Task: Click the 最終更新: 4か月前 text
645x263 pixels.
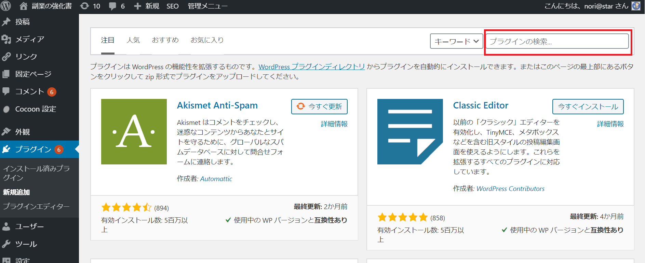Action: point(597,216)
